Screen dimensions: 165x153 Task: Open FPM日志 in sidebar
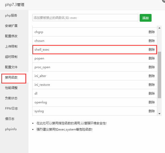[x=11, y=109]
